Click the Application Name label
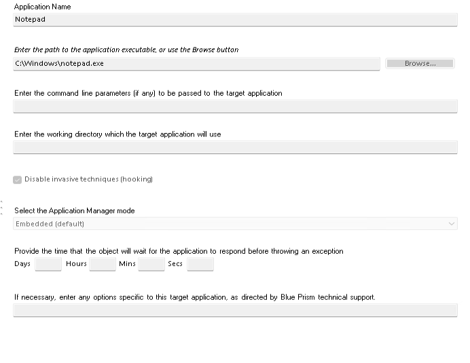Viewport: 470px width, 363px height. click(x=42, y=7)
